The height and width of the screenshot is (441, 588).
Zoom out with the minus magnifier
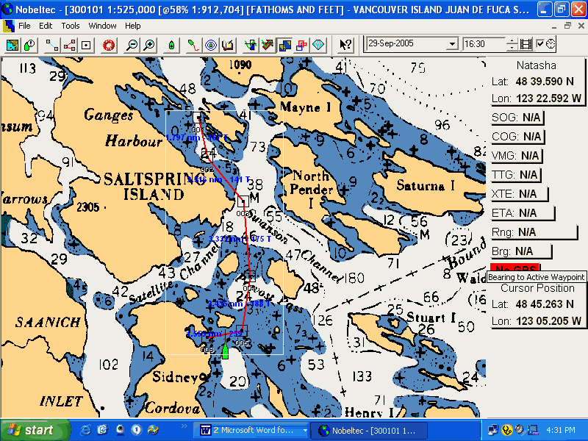[132, 45]
